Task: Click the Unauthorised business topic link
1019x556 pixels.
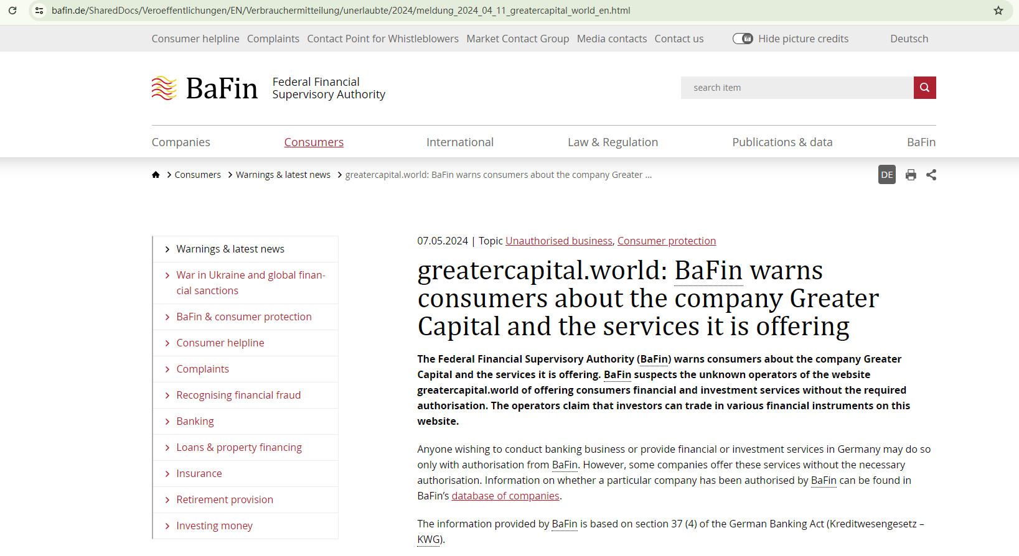Action: point(558,241)
